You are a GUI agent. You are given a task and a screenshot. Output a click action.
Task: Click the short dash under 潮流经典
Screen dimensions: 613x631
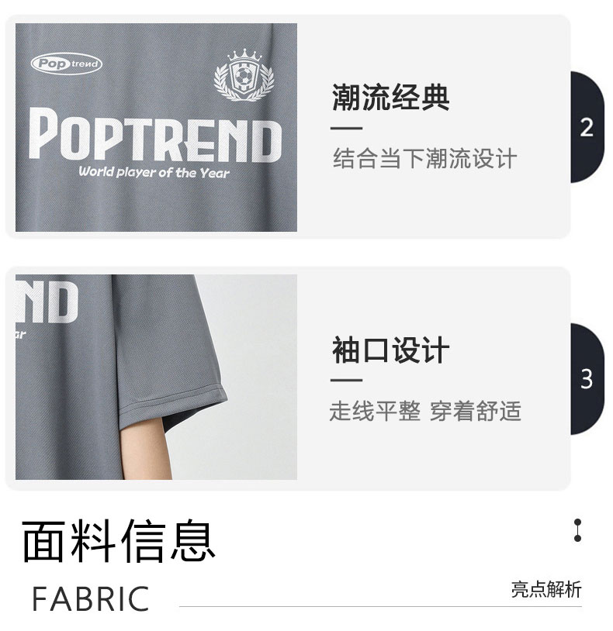pos(346,129)
